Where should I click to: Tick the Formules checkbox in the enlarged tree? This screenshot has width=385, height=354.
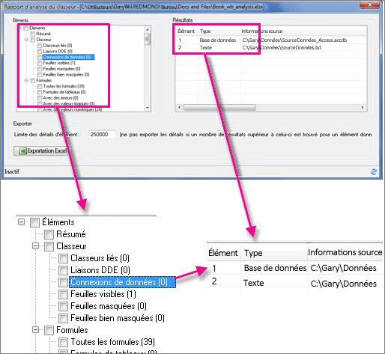point(49,330)
